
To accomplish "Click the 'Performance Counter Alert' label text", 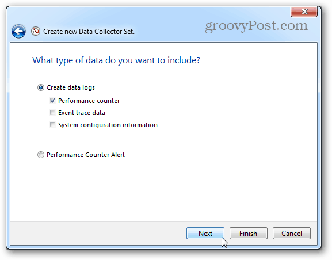I will 86,155.
